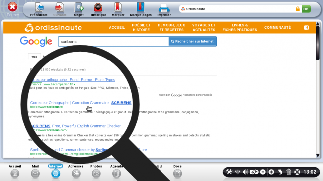Click the battery charging icon
The width and height of the screenshot is (323, 181).
254,172
